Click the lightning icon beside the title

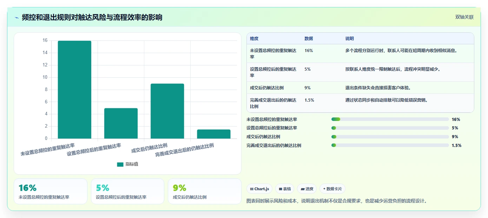pos(17,18)
